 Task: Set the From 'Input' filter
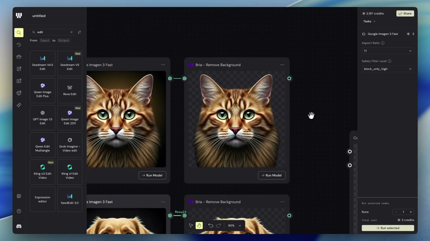coord(45,41)
